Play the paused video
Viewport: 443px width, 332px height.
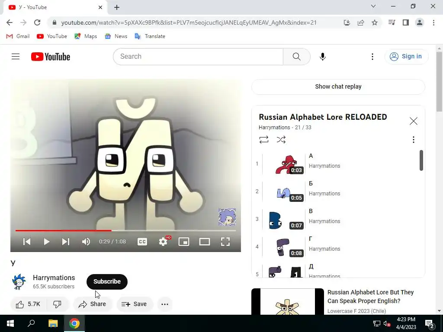coord(47,242)
